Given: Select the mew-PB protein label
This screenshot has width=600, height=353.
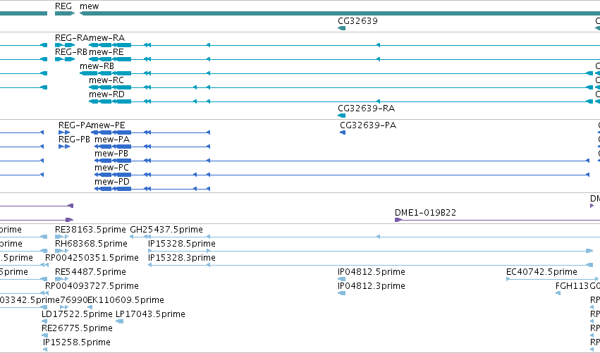Looking at the screenshot, I should (x=111, y=154).
